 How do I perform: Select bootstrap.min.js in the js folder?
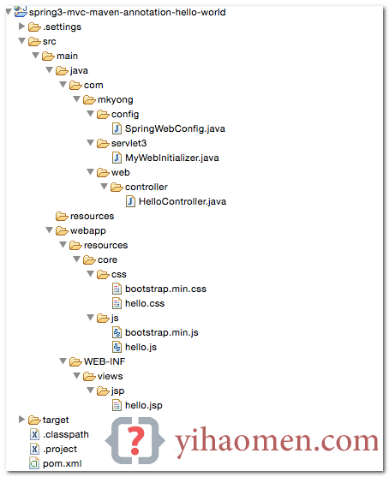[162, 332]
